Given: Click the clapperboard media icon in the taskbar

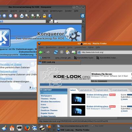Looking at the screenshot, I should pos(42,128).
